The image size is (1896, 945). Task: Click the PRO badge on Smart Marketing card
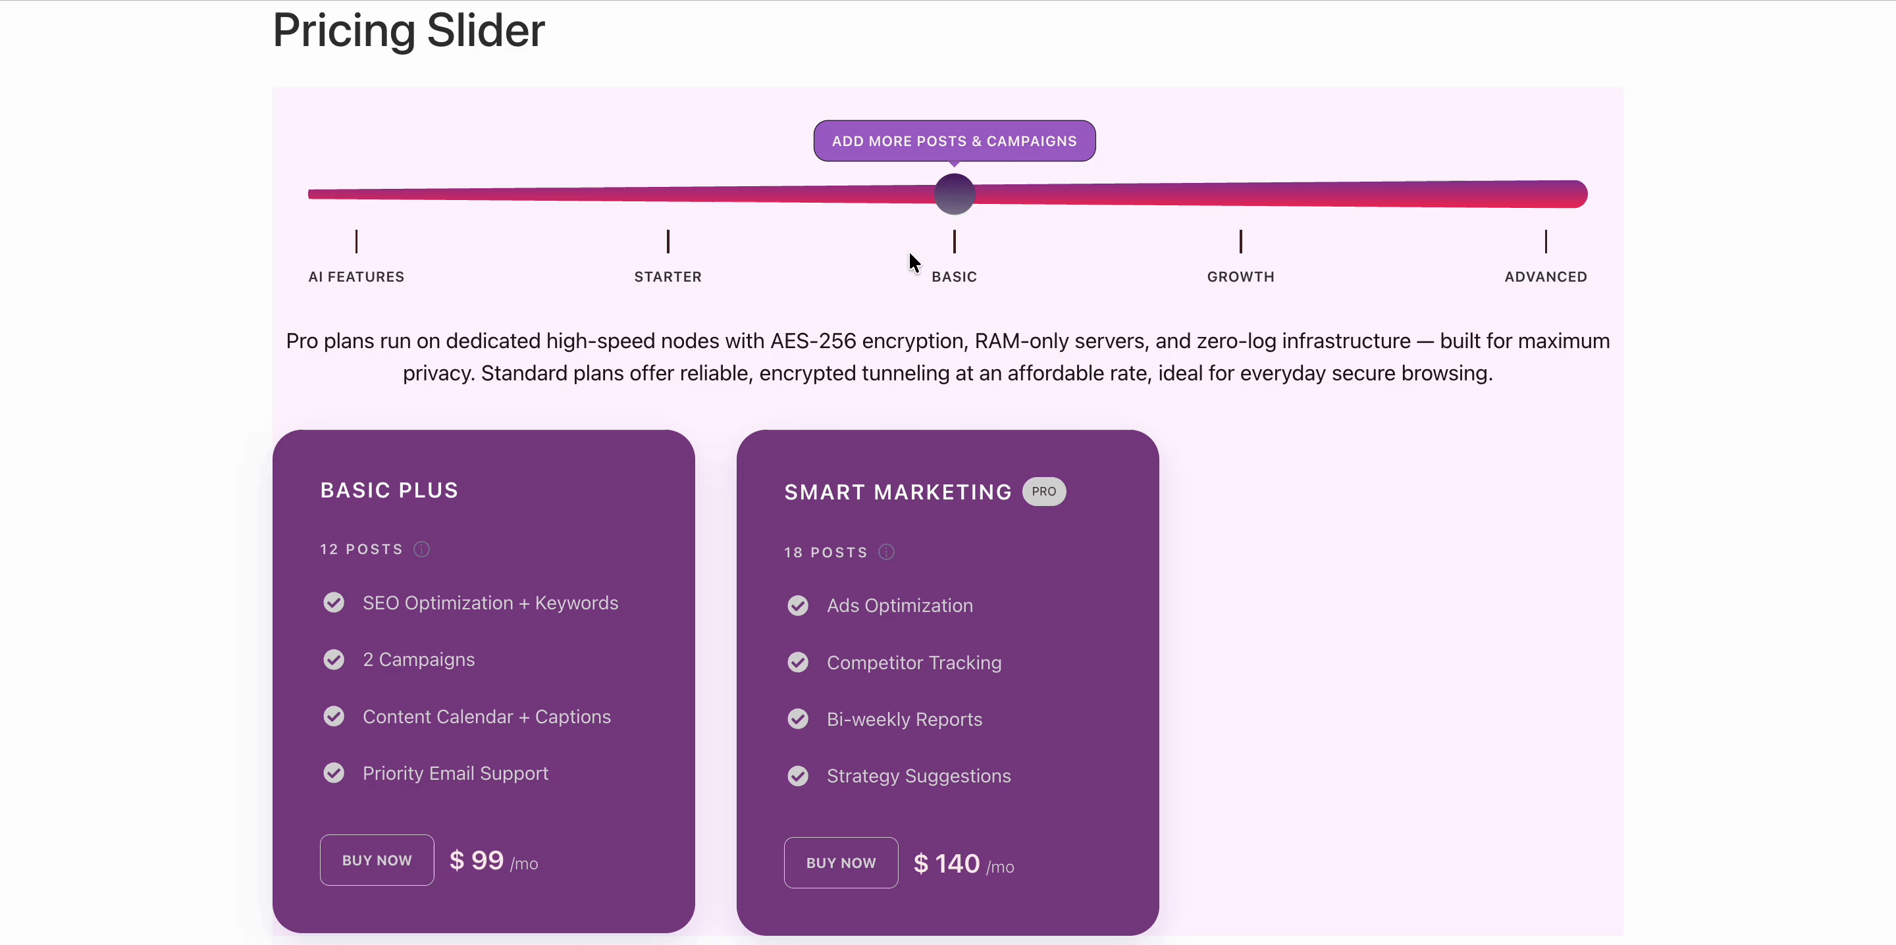point(1043,492)
